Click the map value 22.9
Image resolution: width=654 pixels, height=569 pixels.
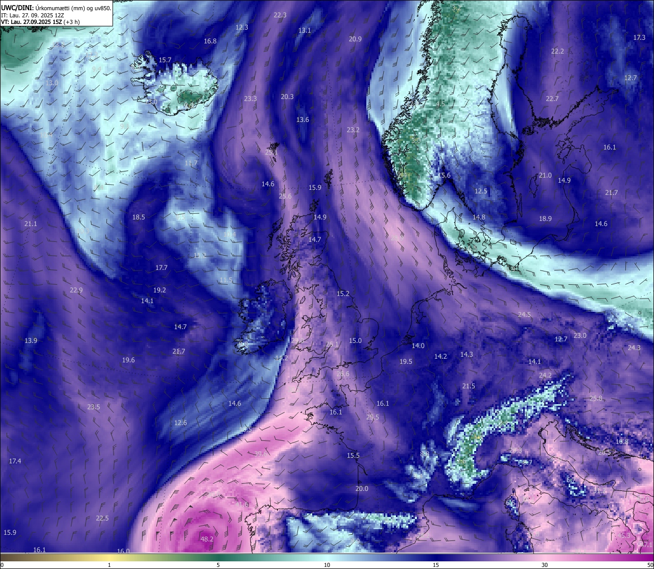pos(76,290)
